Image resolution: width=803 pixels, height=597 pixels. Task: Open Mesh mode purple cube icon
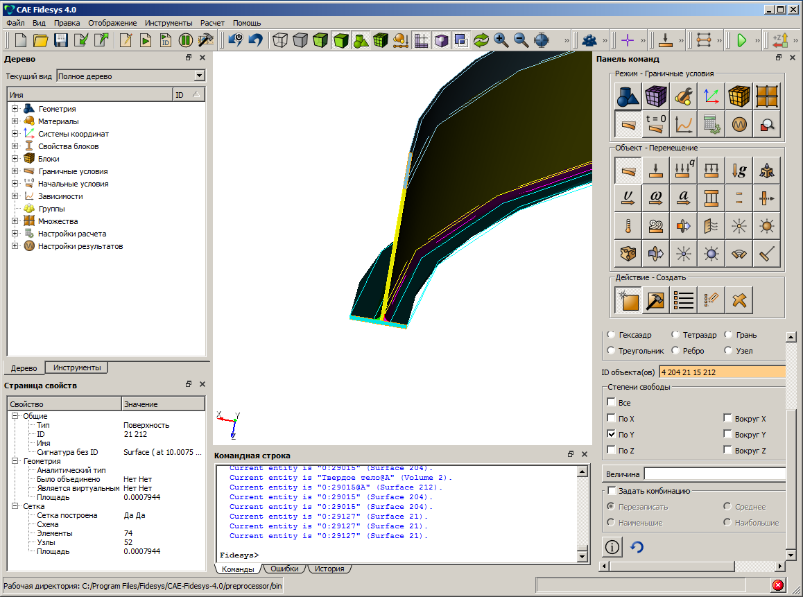pyautogui.click(x=655, y=96)
